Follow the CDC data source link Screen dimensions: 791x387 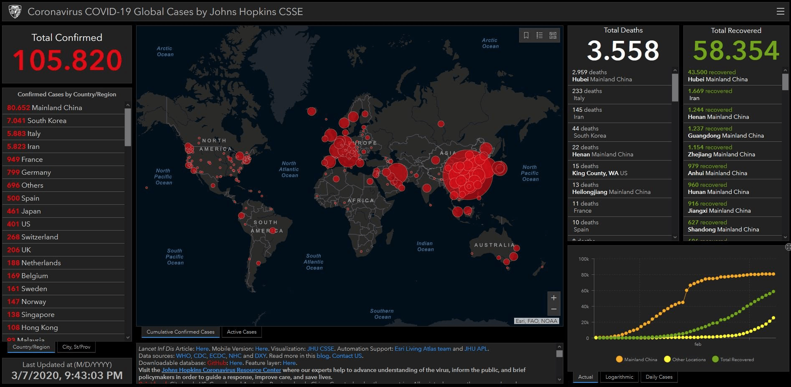(x=200, y=356)
